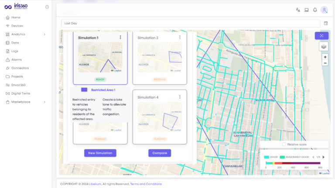Collapse the sidebar with the arrow icon
Screen dimensions: 335x188
[x=47, y=7]
